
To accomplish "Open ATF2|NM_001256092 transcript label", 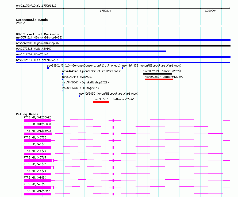I will (x=37, y=117).
